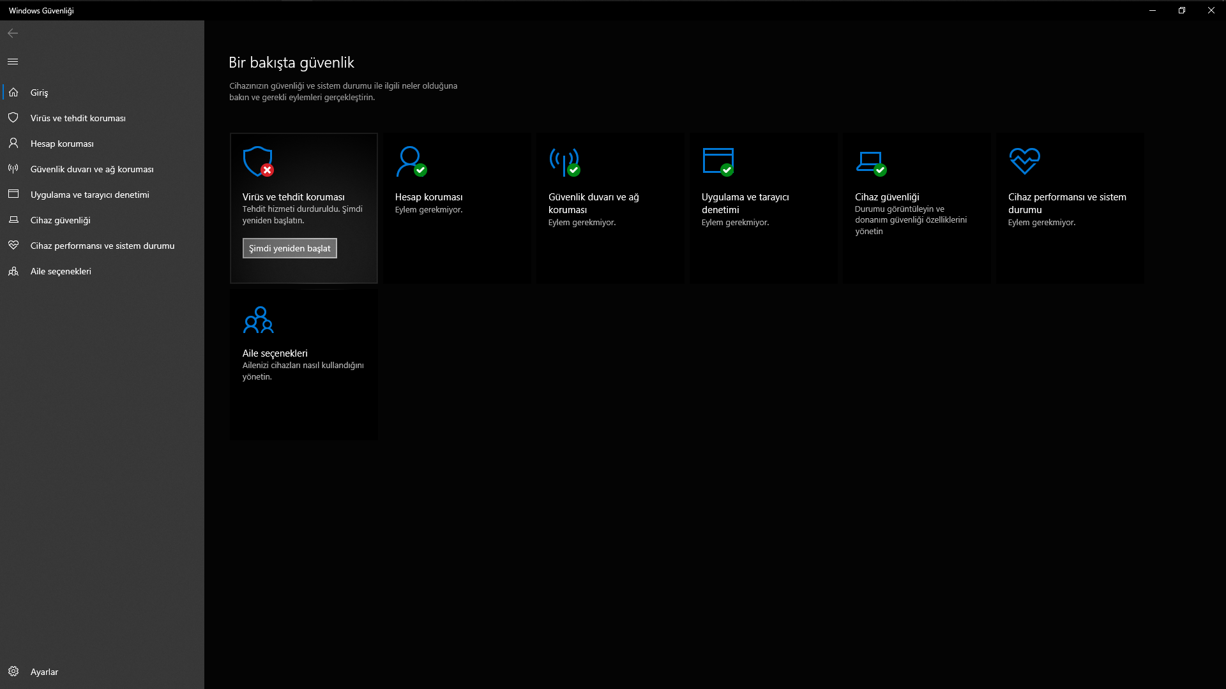Open the Cihaz güvenliği tile title

click(x=887, y=197)
